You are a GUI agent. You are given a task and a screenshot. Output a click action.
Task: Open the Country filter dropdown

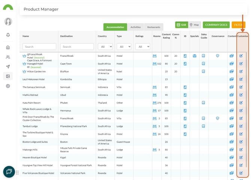click(x=105, y=47)
